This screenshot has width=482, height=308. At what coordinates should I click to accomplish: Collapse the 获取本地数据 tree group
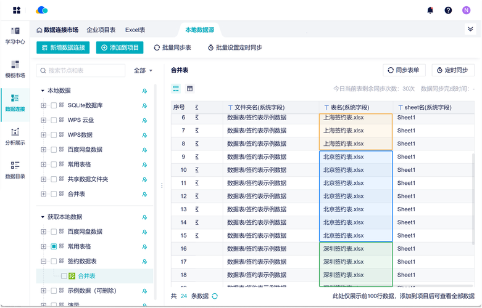click(43, 217)
